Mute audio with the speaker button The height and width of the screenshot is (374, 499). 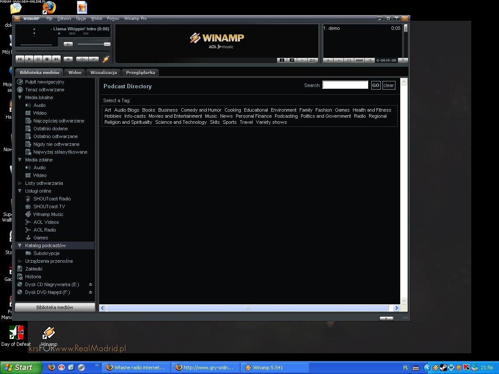[68, 44]
